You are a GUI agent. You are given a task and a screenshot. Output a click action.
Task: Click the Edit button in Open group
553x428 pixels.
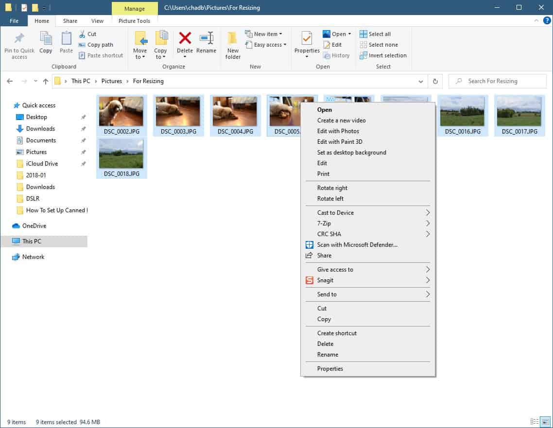pos(332,45)
